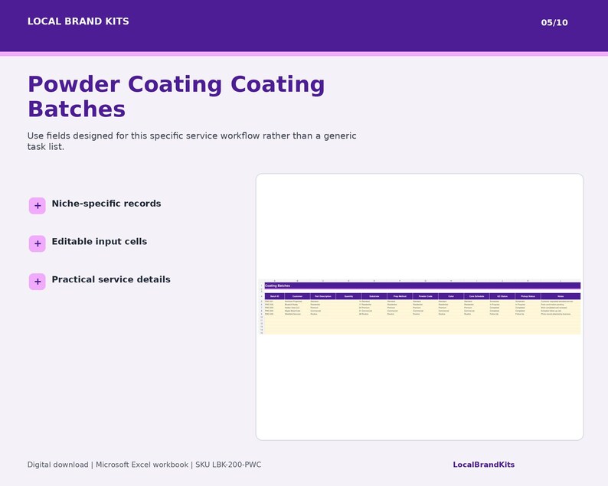
Task: Click the LOCAL BRAND KITS header text
Action: (78, 21)
